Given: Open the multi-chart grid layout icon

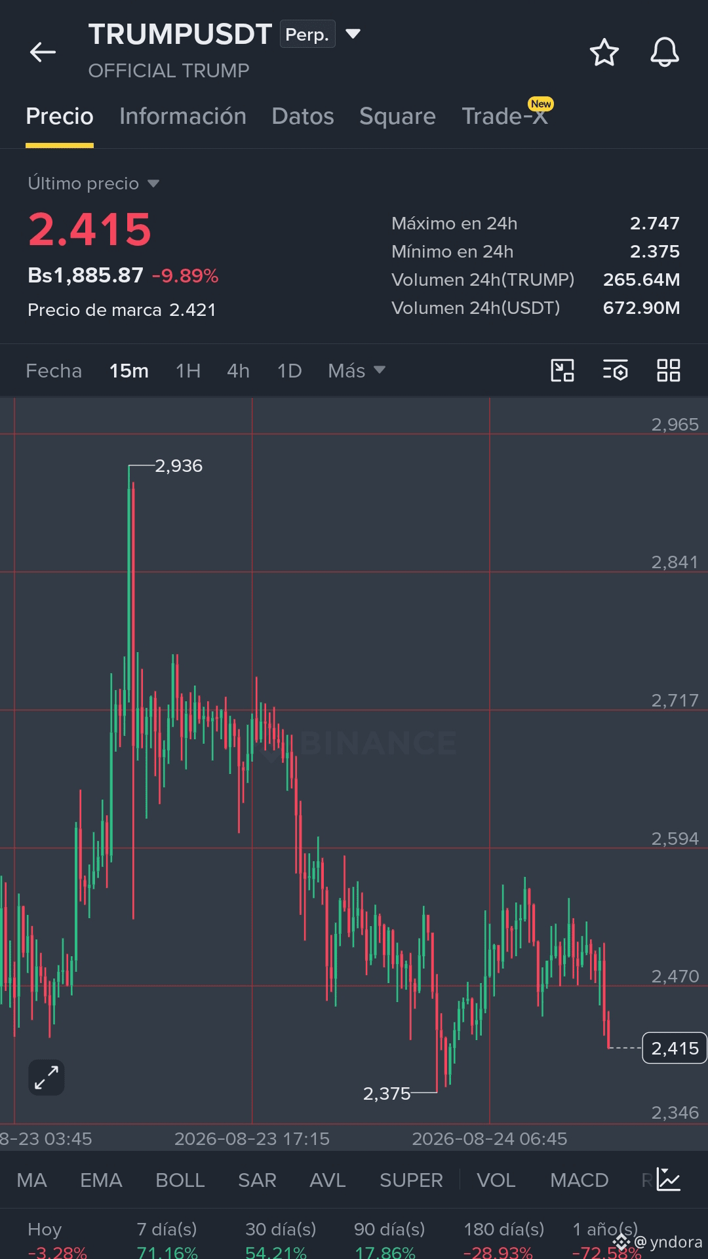Looking at the screenshot, I should [669, 370].
